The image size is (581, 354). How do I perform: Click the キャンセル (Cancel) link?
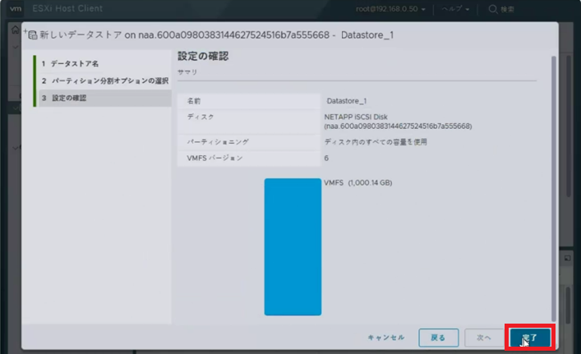click(x=385, y=338)
